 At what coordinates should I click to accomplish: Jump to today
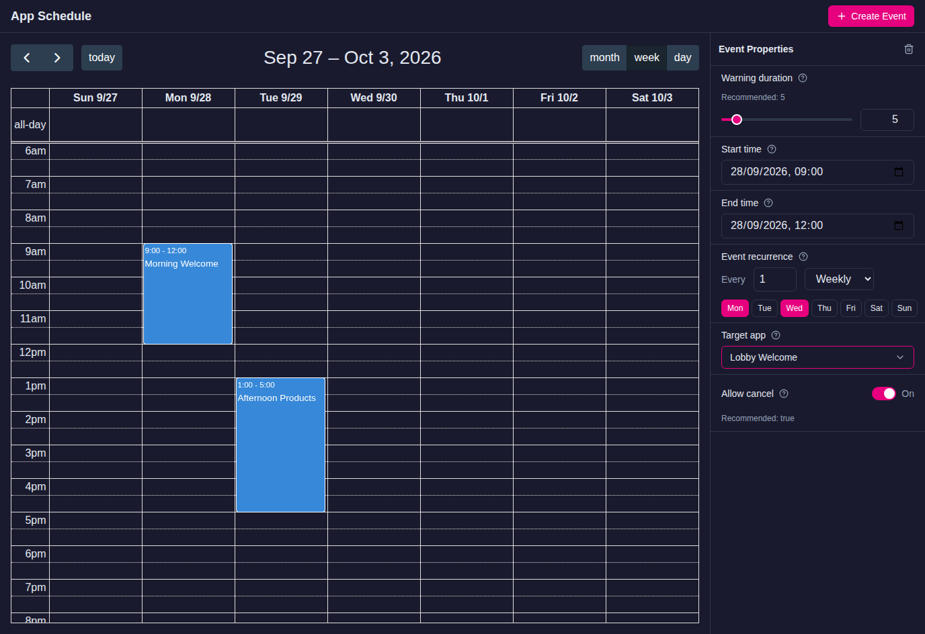click(x=102, y=58)
